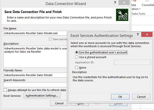Click Cancel in Data Connection Wizard

59,103
